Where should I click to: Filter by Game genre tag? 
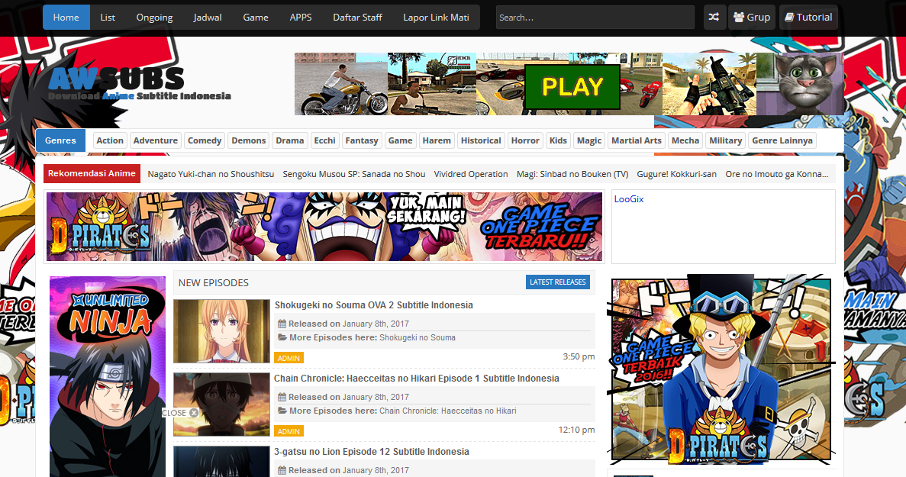(x=401, y=140)
